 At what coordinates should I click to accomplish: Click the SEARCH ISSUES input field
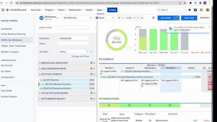pyautogui.click(x=73, y=27)
